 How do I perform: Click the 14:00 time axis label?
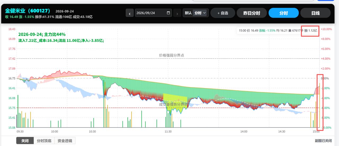[x=244, y=131]
